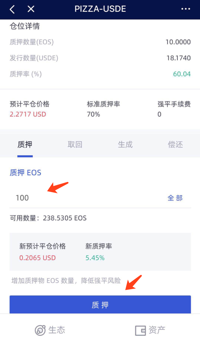
Task: Tap the 新质押率 value 5.45%
Action: pyautogui.click(x=95, y=258)
